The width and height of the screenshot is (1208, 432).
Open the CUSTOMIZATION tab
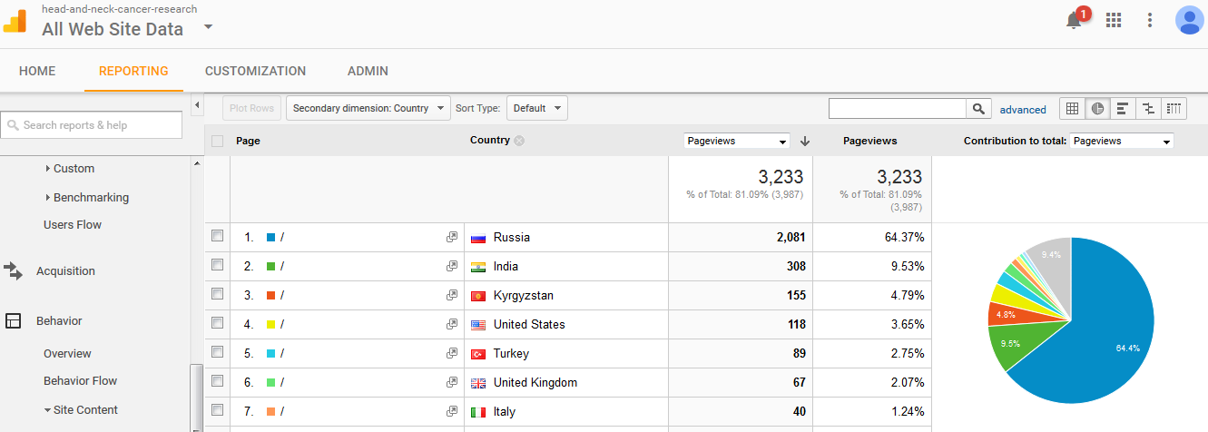255,71
